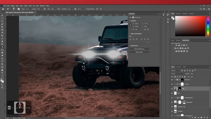Open the Filter menu
This screenshot has width=211, height=119.
tap(30, 6)
